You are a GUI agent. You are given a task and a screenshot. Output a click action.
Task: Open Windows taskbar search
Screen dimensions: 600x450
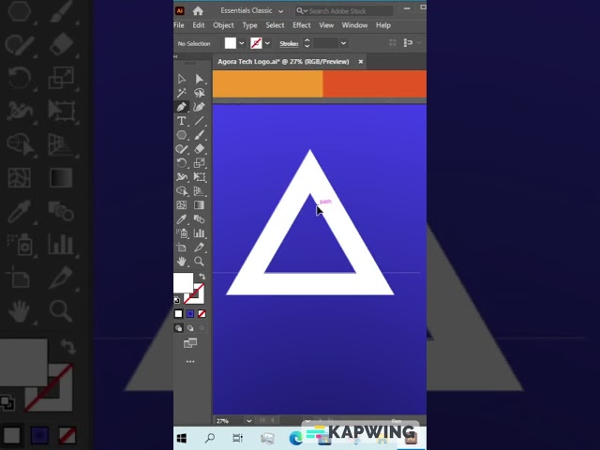(210, 438)
